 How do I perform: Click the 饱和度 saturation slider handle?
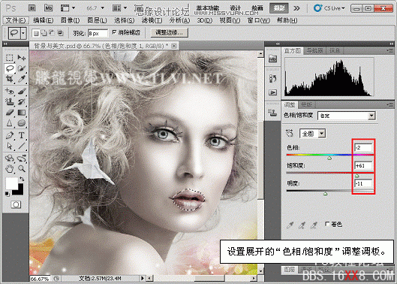[x=357, y=176]
